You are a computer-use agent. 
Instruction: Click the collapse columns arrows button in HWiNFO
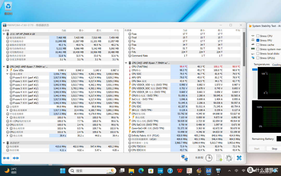pyautogui.click(x=16, y=158)
